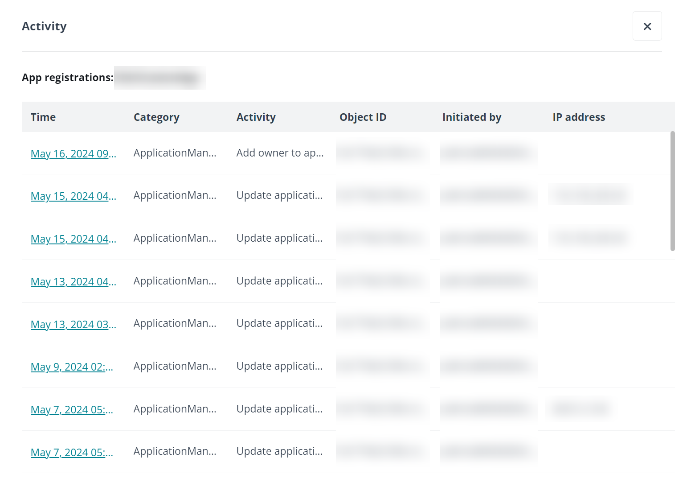
Task: Click the Category column header
Action: (x=156, y=117)
